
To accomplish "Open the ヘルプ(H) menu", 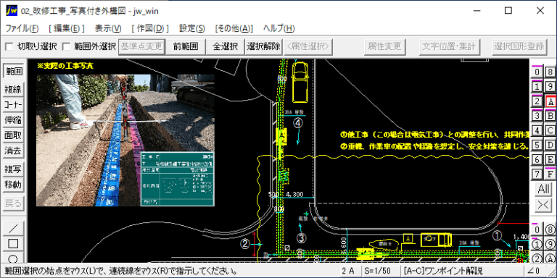I will tap(278, 29).
